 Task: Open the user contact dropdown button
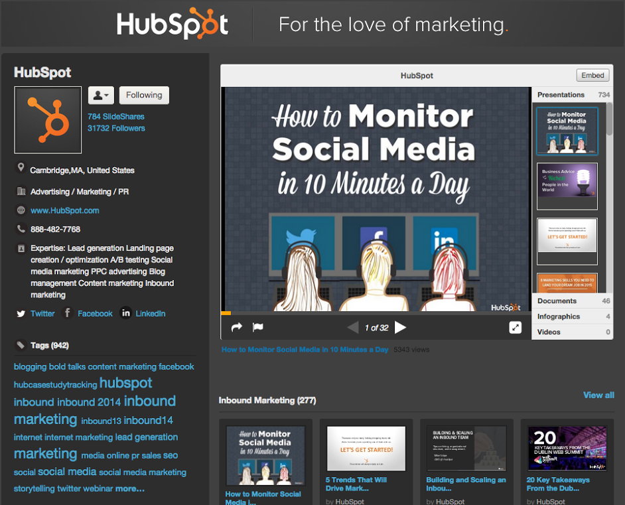(101, 96)
